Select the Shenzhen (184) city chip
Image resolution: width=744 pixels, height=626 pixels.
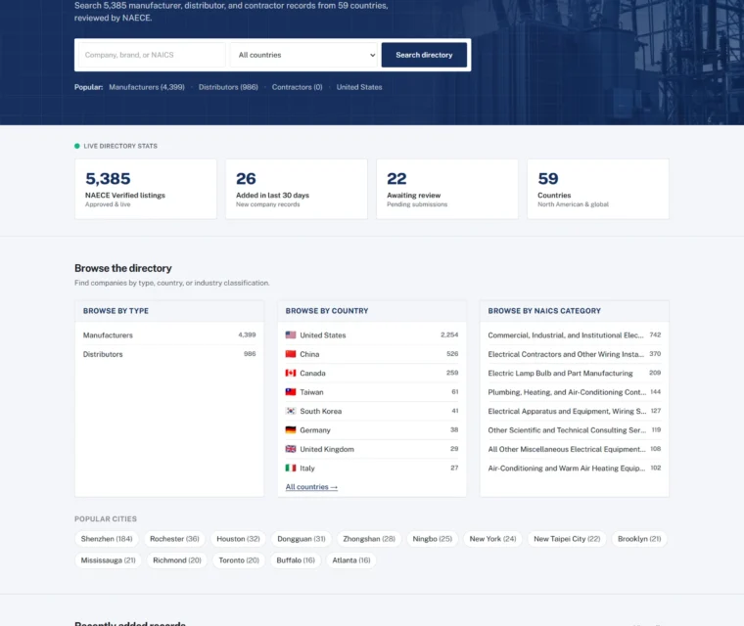tap(107, 539)
